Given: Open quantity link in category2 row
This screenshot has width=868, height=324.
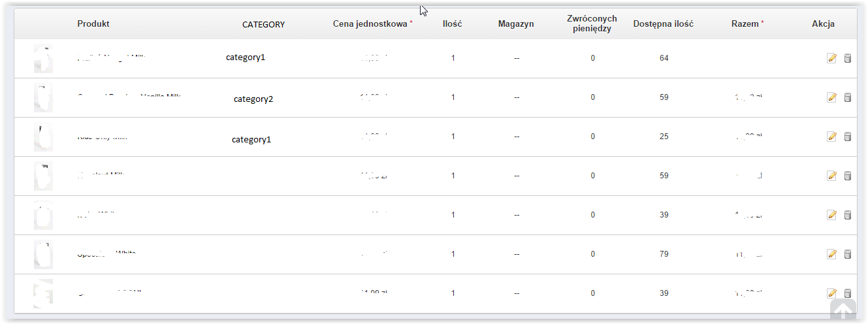Looking at the screenshot, I should (x=453, y=97).
